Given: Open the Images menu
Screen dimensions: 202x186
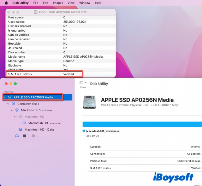Looking at the screenshot, I should (x=58, y=3).
